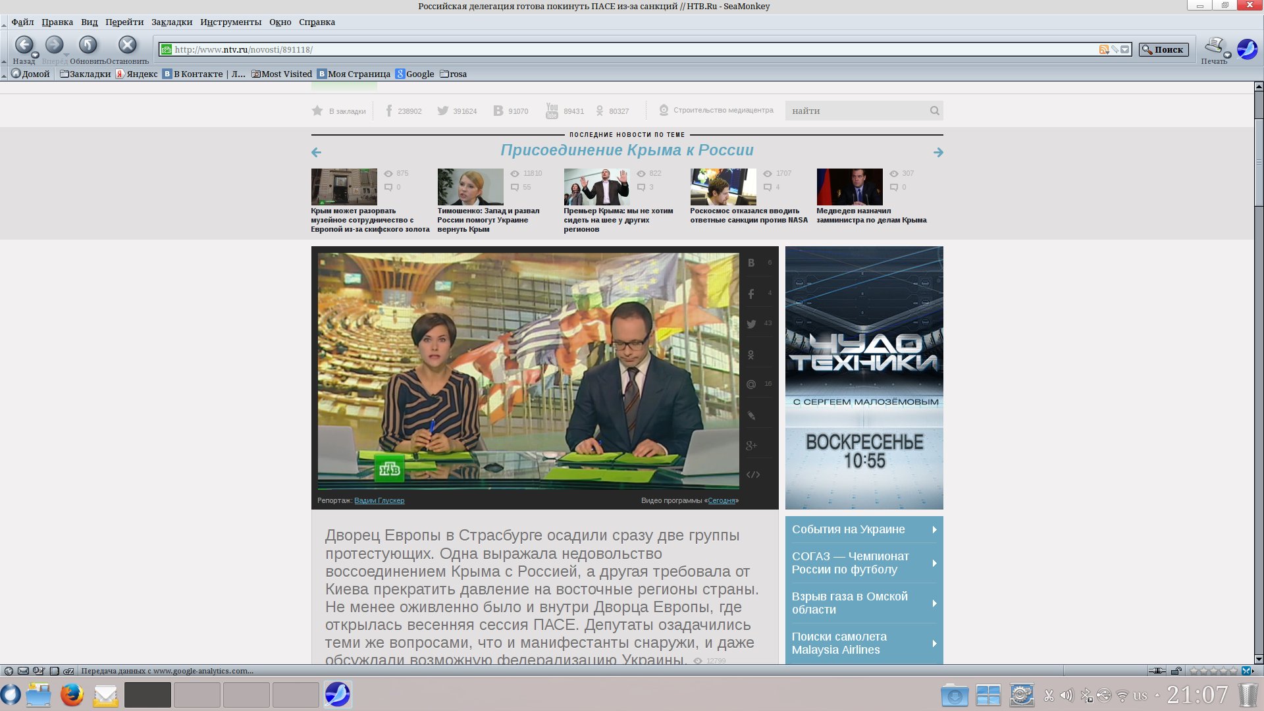Image resolution: width=1264 pixels, height=711 pixels.
Task: Click the найти search field
Action: (x=856, y=111)
